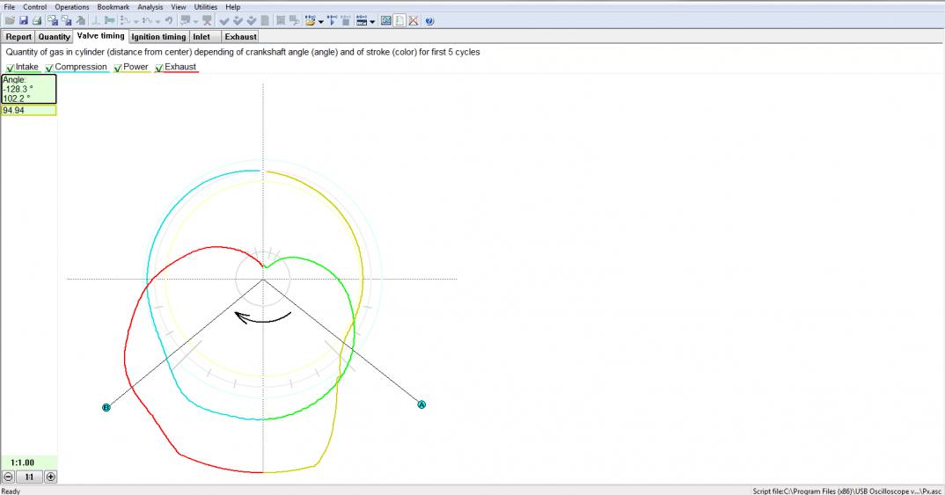Reset zoom with the 1:1 button
945x495 pixels.
pos(29,477)
